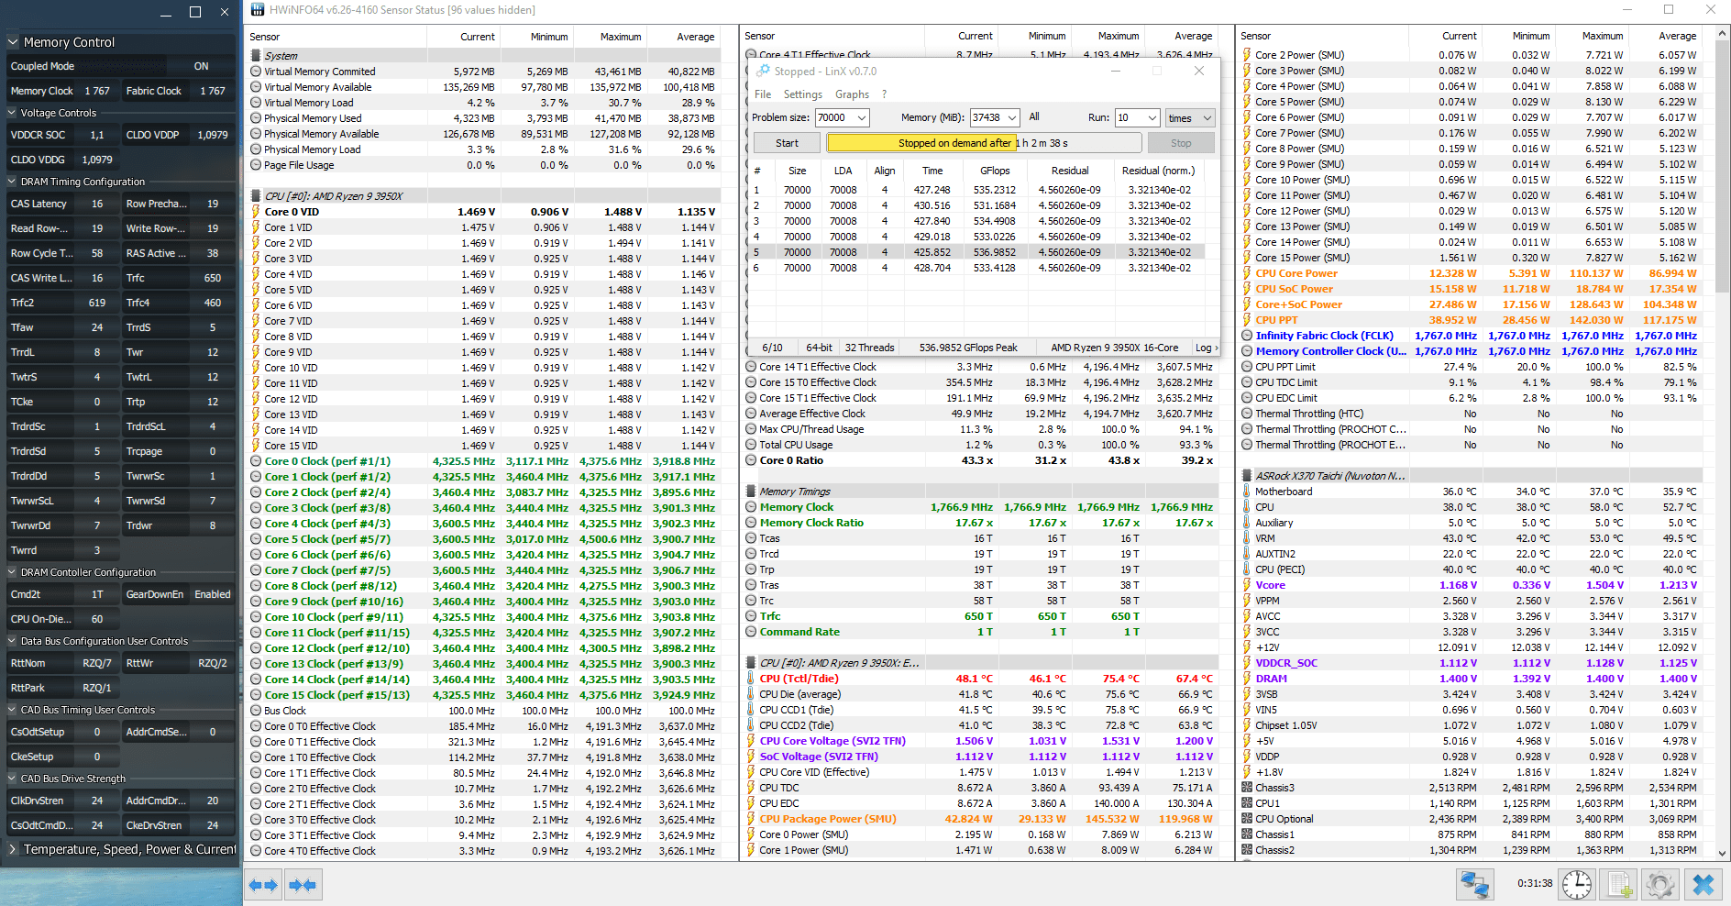Viewport: 1731px width, 906px height.
Task: Click the Memory Clock value 1 767 field
Action: (x=97, y=91)
